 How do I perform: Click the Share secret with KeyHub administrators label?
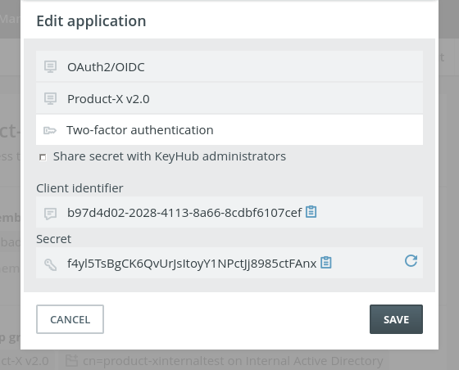[170, 156]
